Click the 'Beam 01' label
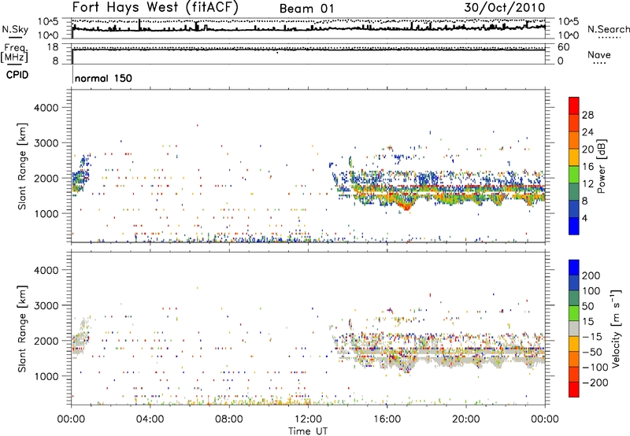Image resolution: width=630 pixels, height=436 pixels. click(x=306, y=9)
